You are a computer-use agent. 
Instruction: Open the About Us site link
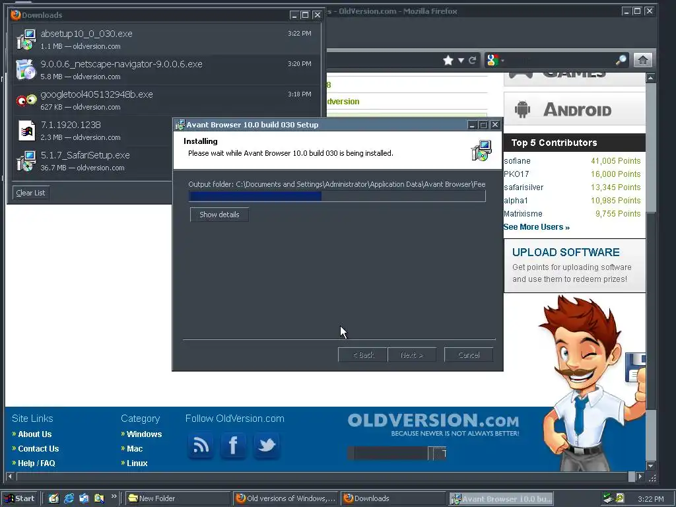(34, 434)
